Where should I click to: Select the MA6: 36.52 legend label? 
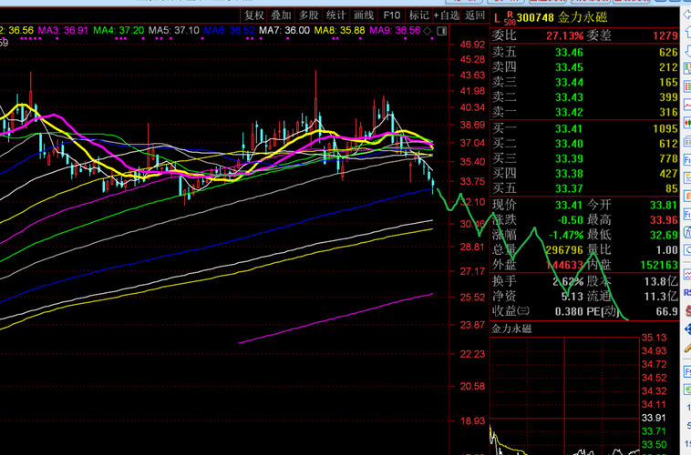point(229,30)
